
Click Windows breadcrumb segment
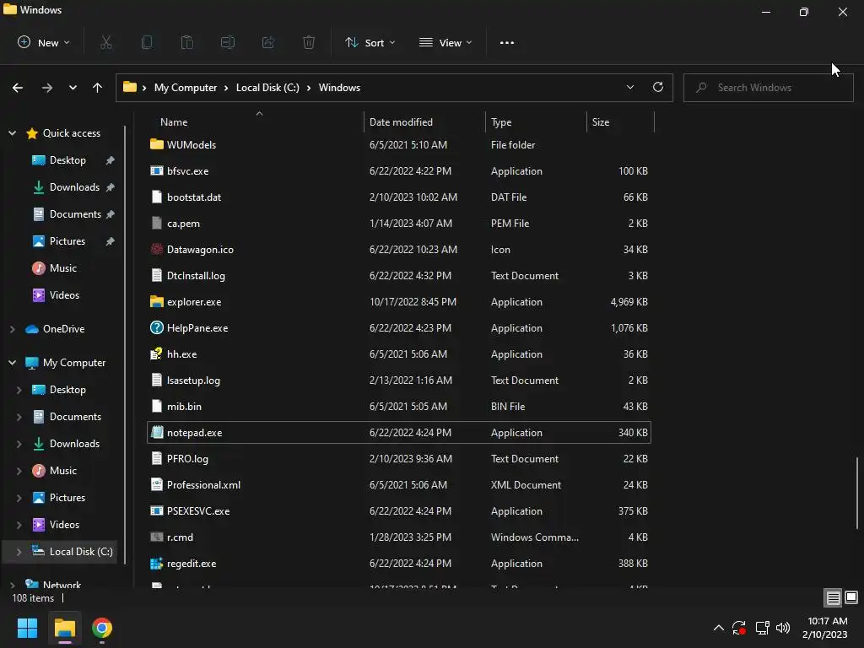tap(339, 88)
